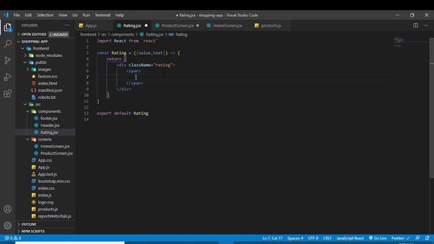434x244 pixels.
Task: Open index.html in Explorer
Action: point(47,83)
